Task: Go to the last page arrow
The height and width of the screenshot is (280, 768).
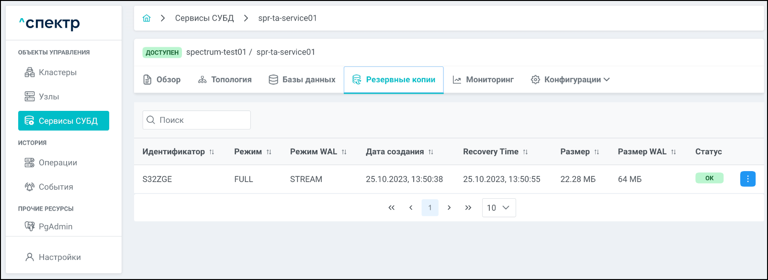Action: click(468, 208)
